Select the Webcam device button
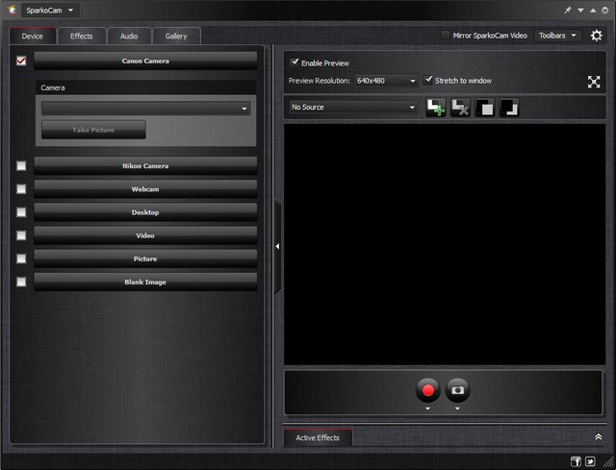The height and width of the screenshot is (470, 616). (145, 189)
